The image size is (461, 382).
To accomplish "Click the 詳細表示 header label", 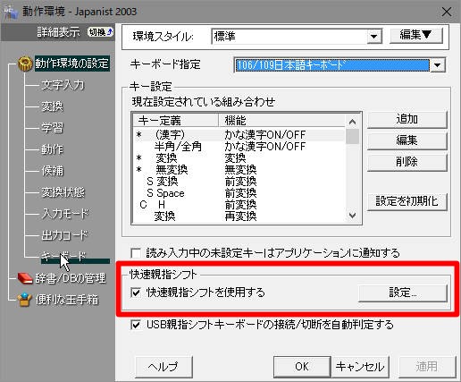I will (59, 32).
